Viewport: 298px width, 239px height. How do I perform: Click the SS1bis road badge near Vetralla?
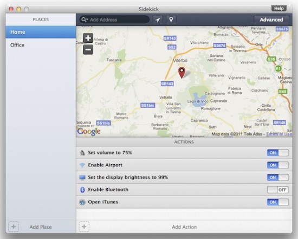coord(148,105)
